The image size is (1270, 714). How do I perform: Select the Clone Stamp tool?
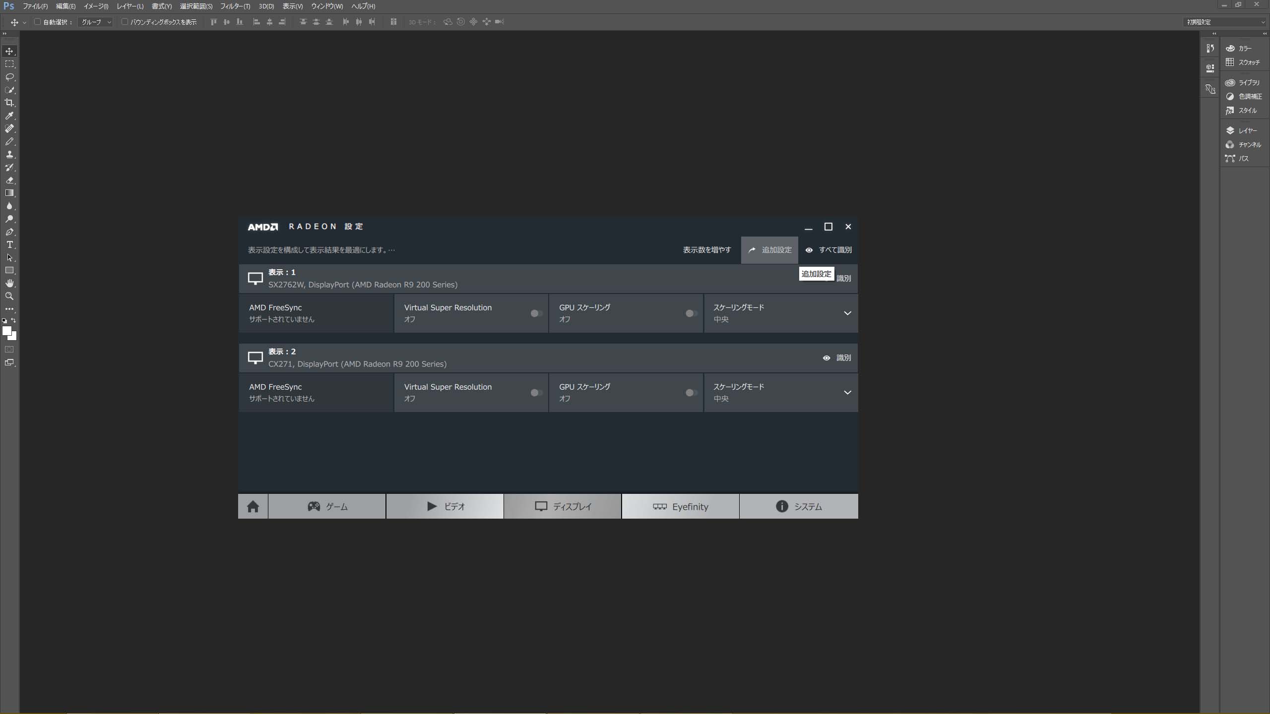point(9,154)
